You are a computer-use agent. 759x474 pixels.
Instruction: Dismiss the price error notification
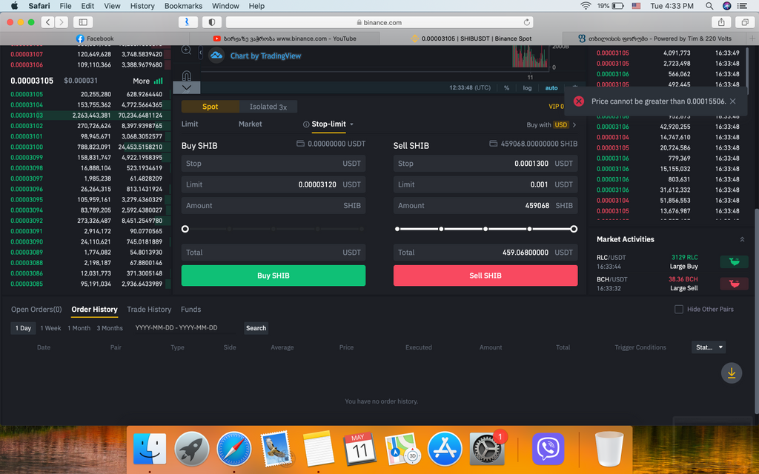[x=733, y=101]
